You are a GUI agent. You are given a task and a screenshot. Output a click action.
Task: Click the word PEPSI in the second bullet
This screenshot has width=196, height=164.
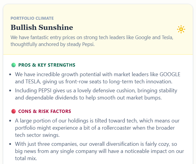45,91
